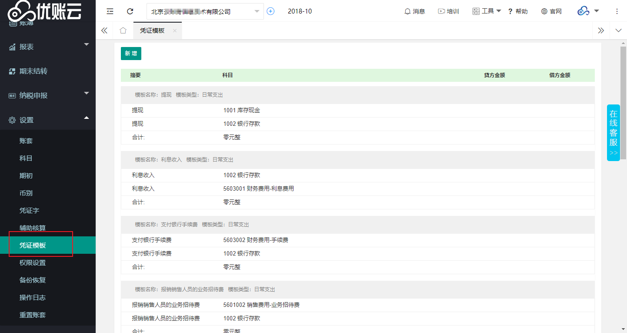Click the sidebar collapse menu icon
The height and width of the screenshot is (333, 627).
pyautogui.click(x=110, y=11)
